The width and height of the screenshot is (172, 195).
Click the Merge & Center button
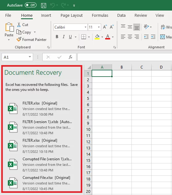click(166, 37)
